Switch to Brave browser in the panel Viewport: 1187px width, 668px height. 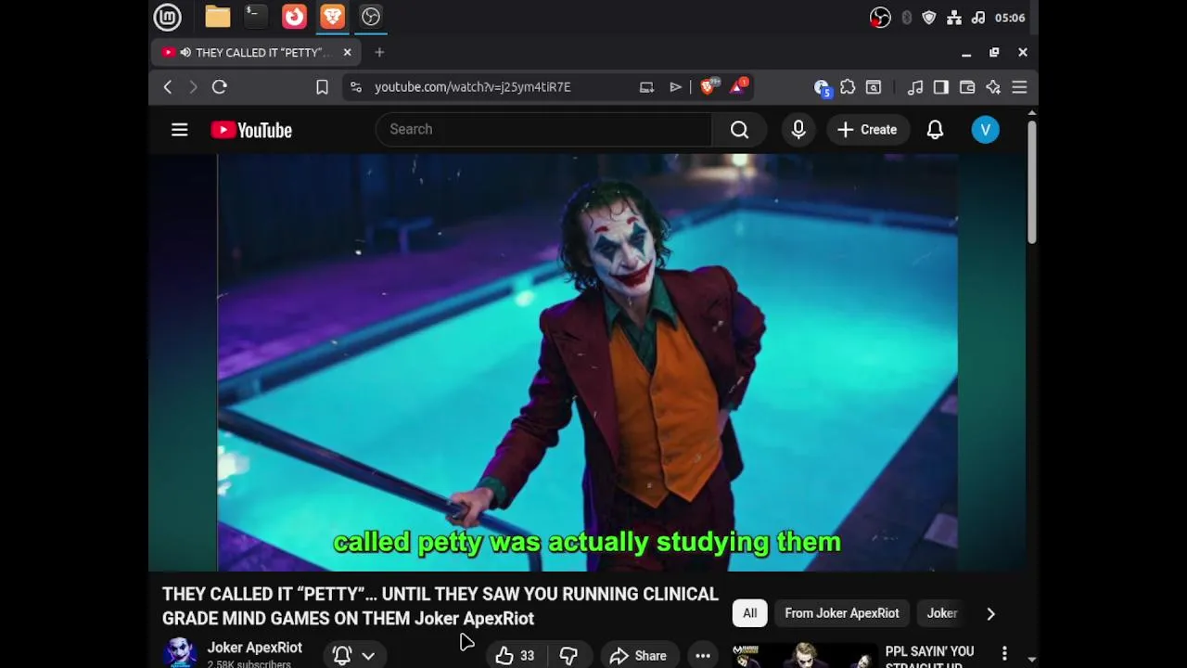click(332, 17)
